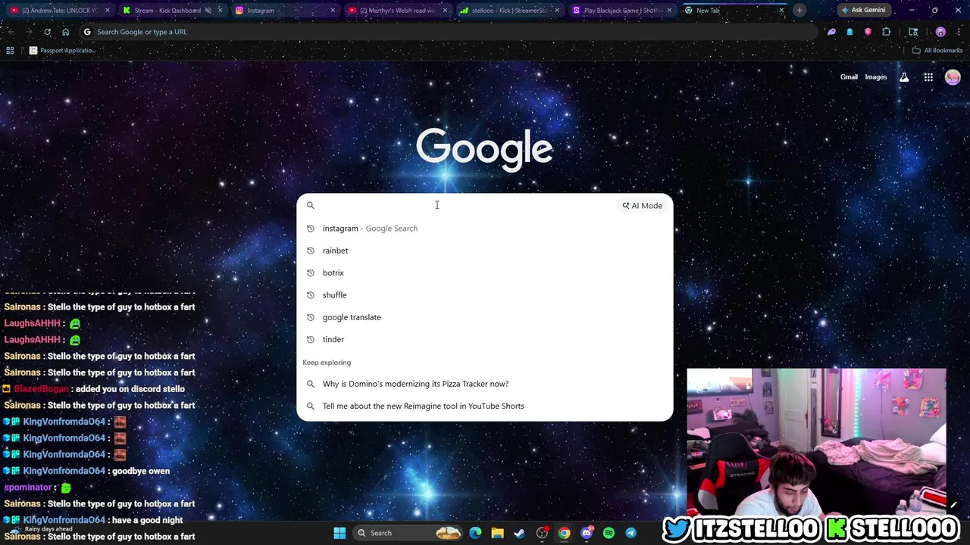This screenshot has width=970, height=545.
Task: Select the instagram search suggestion
Action: [484, 229]
